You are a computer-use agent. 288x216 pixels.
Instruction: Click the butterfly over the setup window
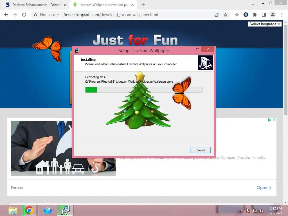tap(182, 93)
